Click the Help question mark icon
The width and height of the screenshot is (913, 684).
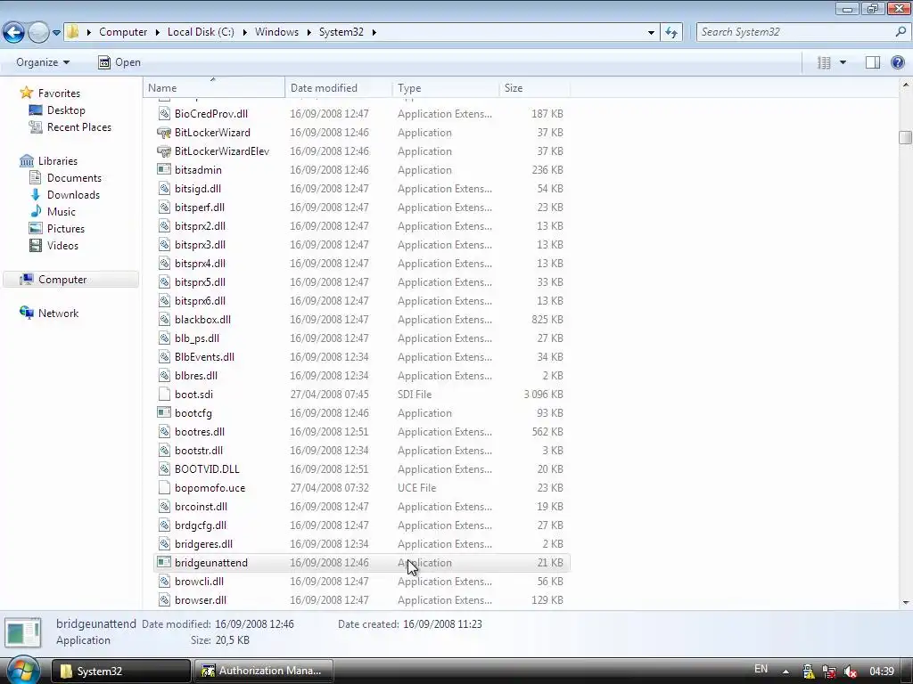898,62
